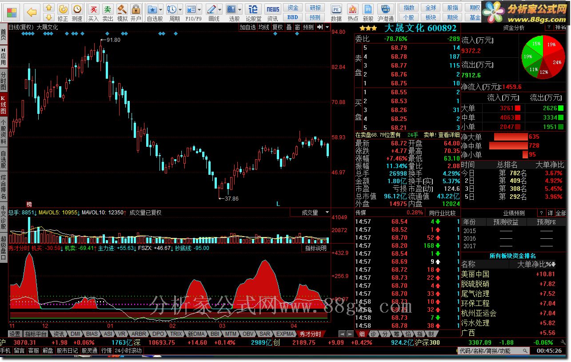The image size is (571, 362).
Task: Toggle 加自选 add to watchlist
Action: pos(248,27)
